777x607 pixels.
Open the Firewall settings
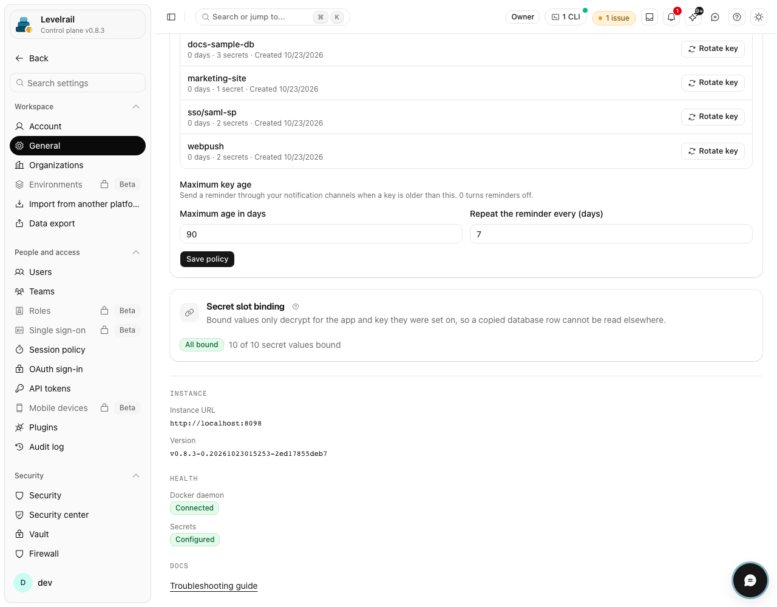coord(78,554)
